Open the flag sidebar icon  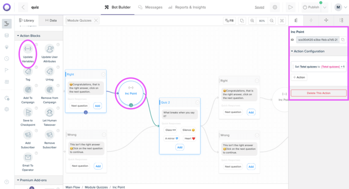pos(6,70)
